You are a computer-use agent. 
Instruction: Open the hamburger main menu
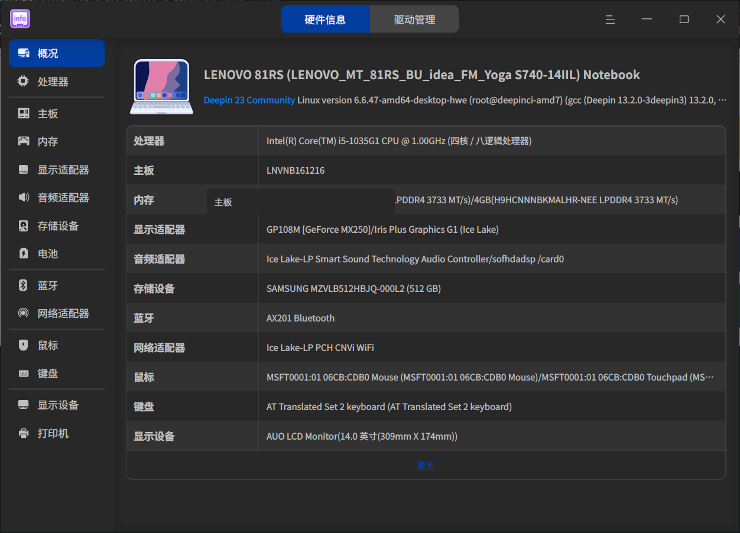tap(611, 19)
